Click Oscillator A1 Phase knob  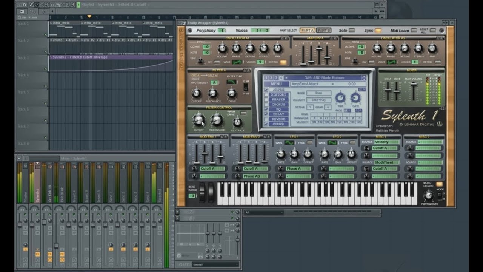click(x=236, y=48)
